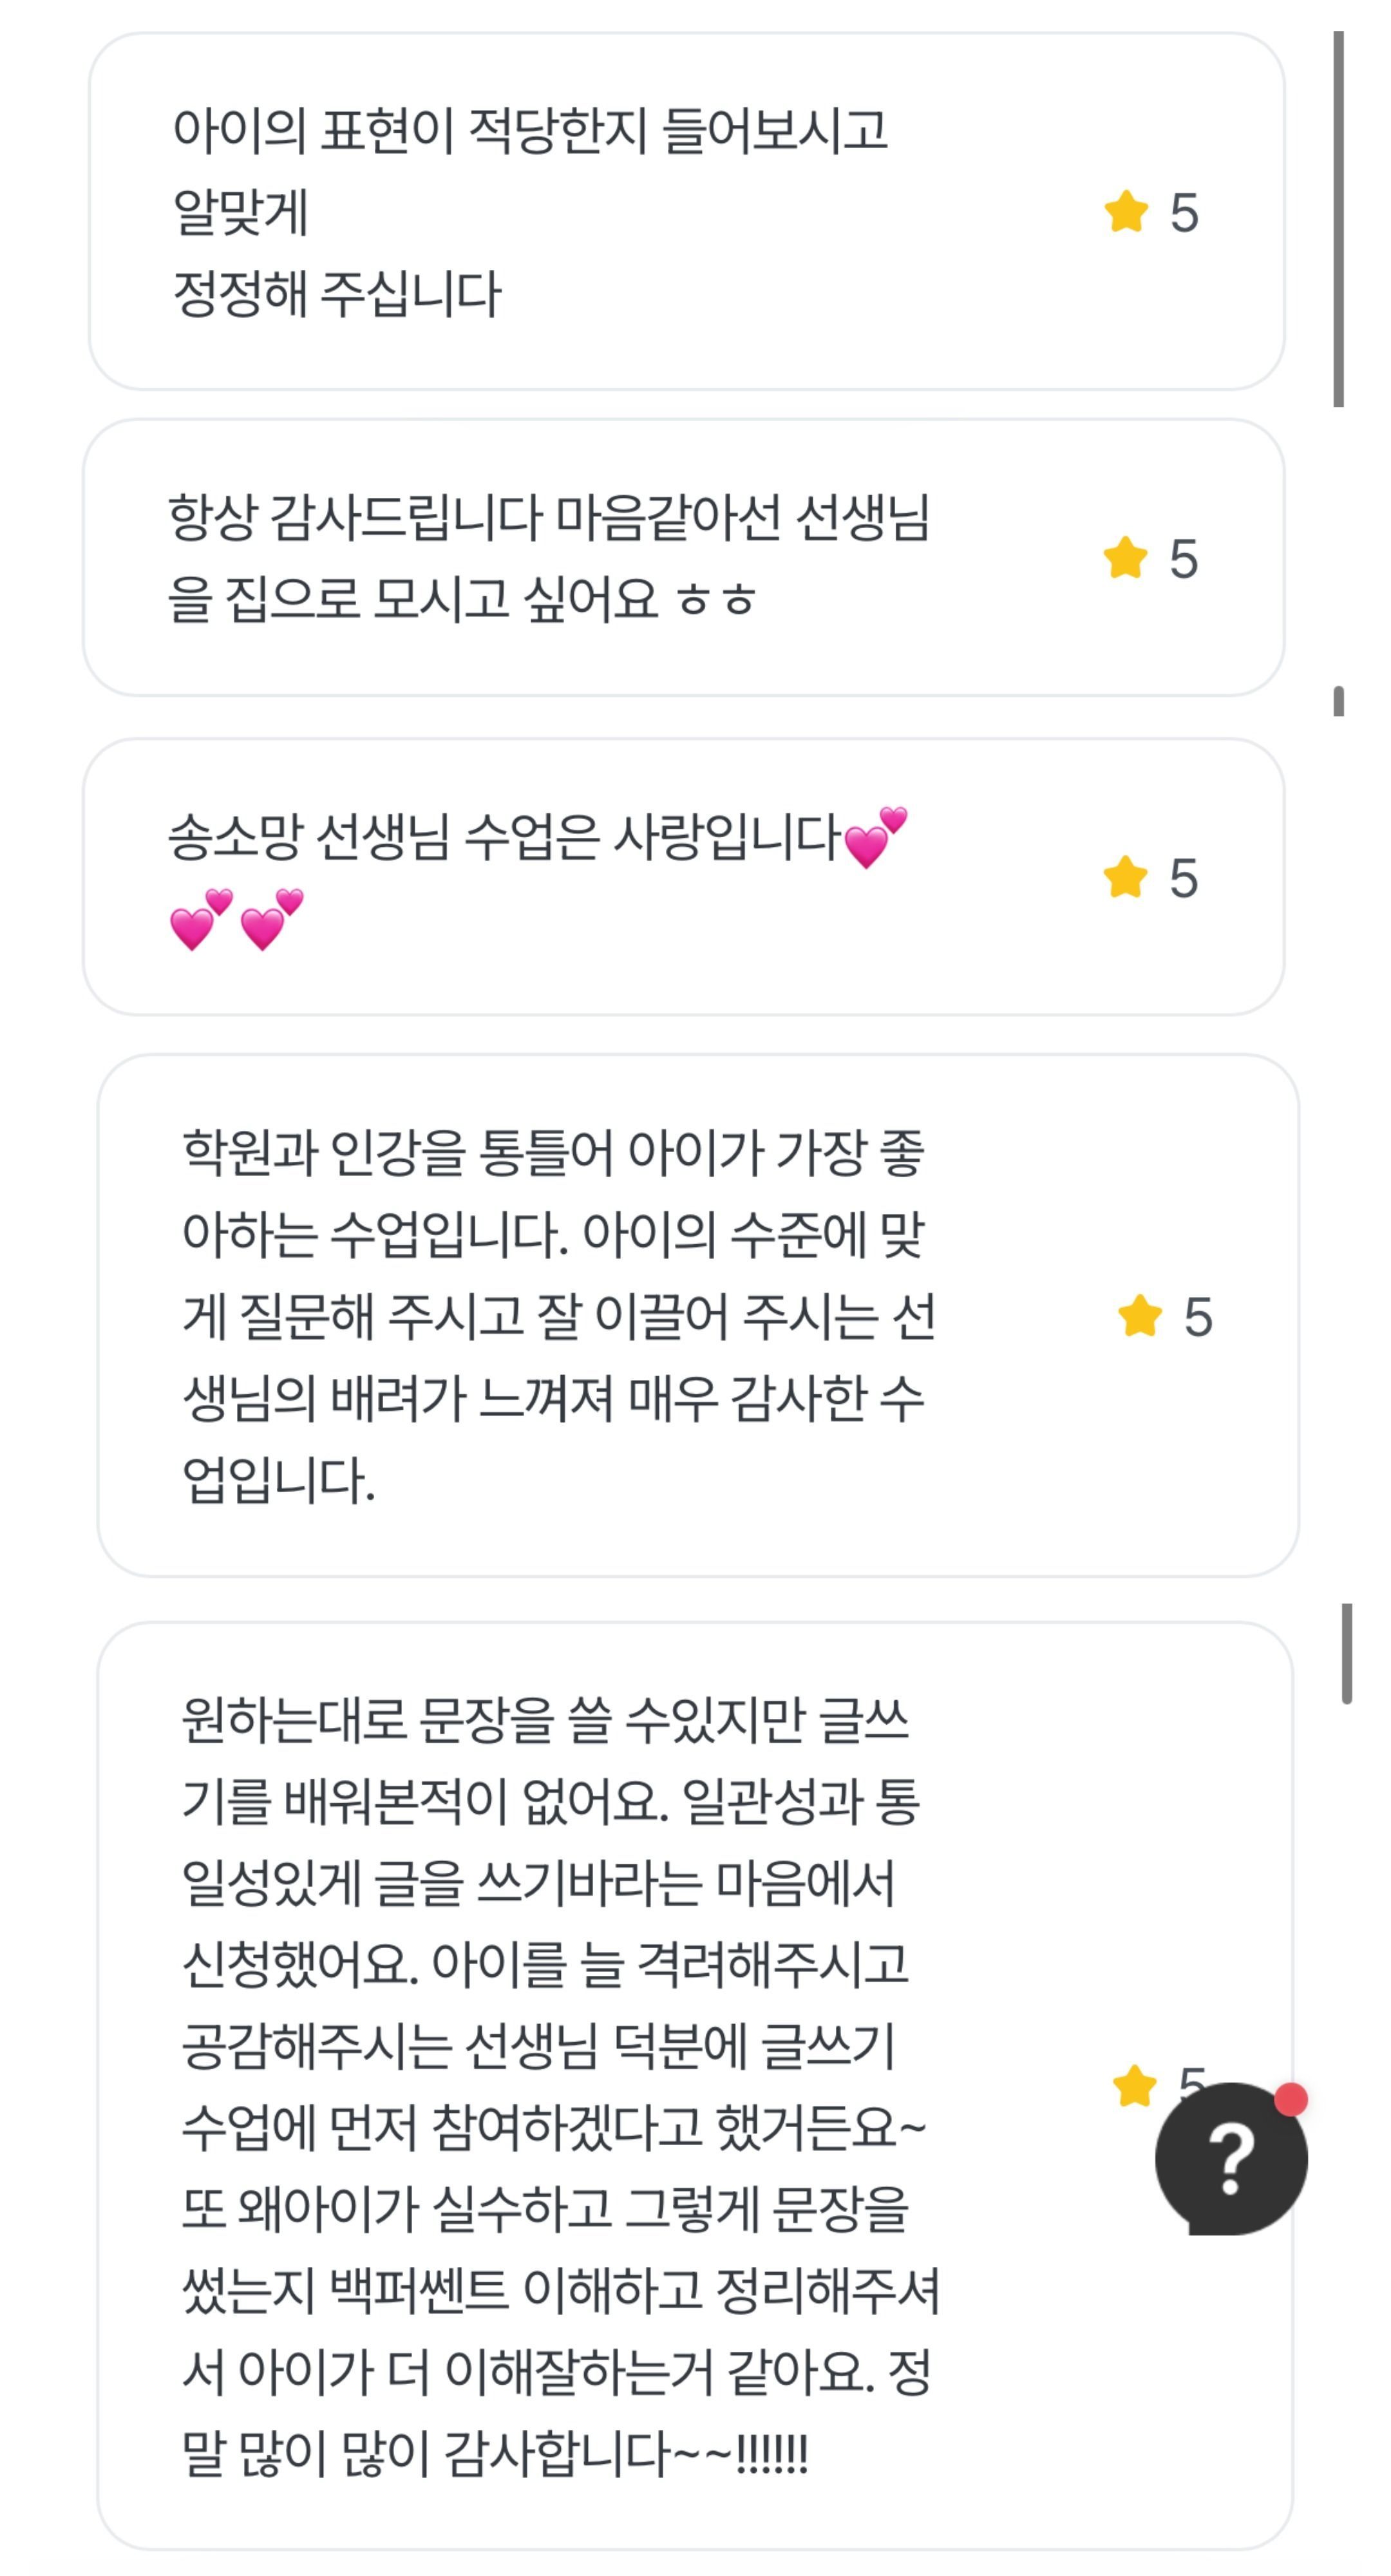Tap the star in the '송소망 선생님' review
The width and height of the screenshot is (1391, 2576).
coord(1125,877)
